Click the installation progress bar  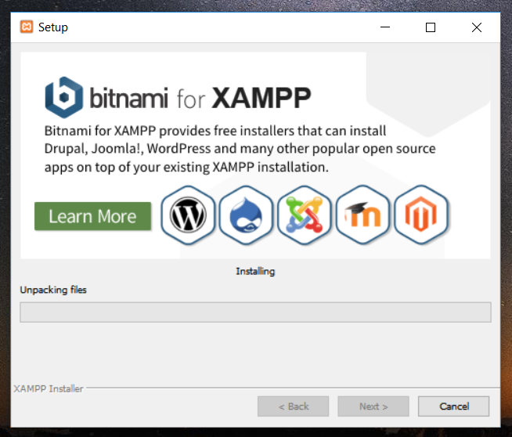(255, 312)
